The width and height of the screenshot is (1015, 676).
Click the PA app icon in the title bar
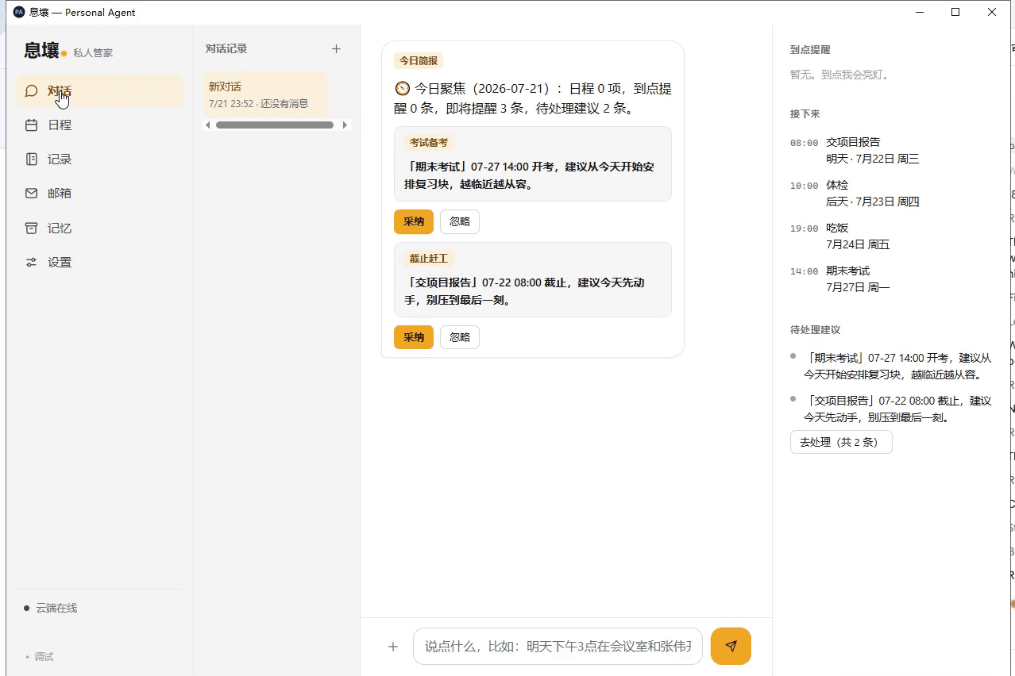click(19, 12)
